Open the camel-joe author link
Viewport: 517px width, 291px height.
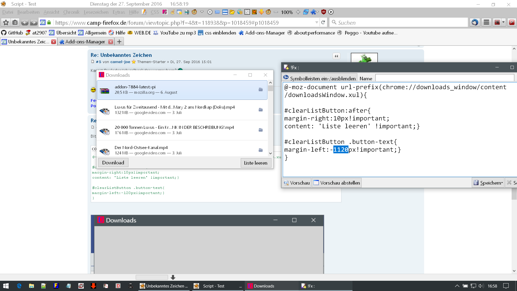120,62
